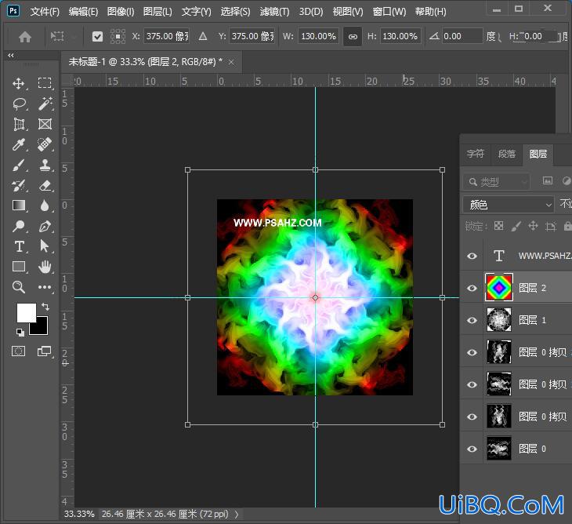Click the rotation angle input field

(x=462, y=36)
